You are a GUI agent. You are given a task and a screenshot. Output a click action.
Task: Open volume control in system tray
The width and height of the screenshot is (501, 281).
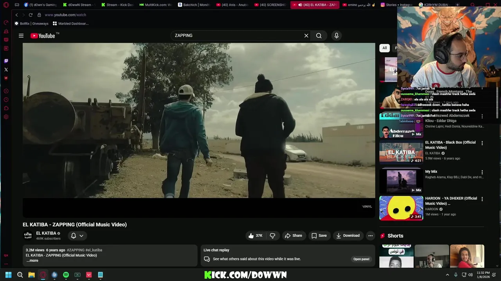pyautogui.click(x=470, y=275)
